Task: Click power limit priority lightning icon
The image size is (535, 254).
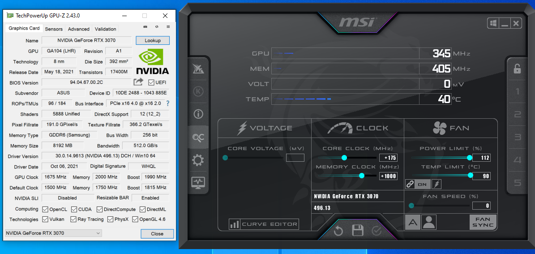Action: pyautogui.click(x=437, y=185)
